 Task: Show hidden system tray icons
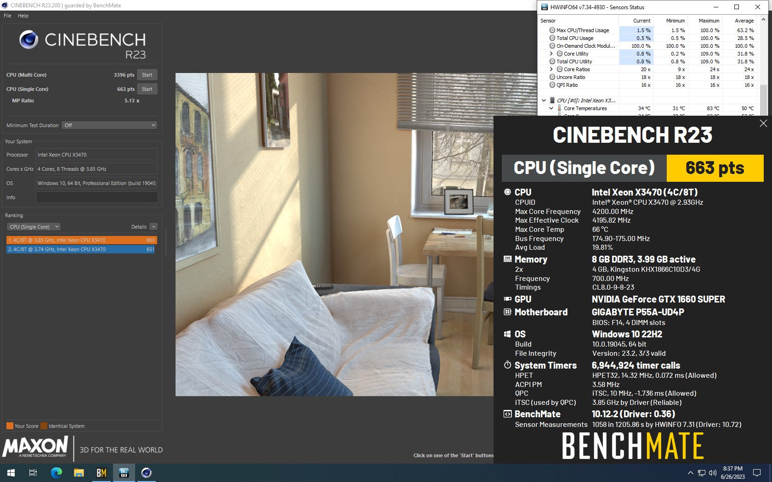click(x=690, y=473)
